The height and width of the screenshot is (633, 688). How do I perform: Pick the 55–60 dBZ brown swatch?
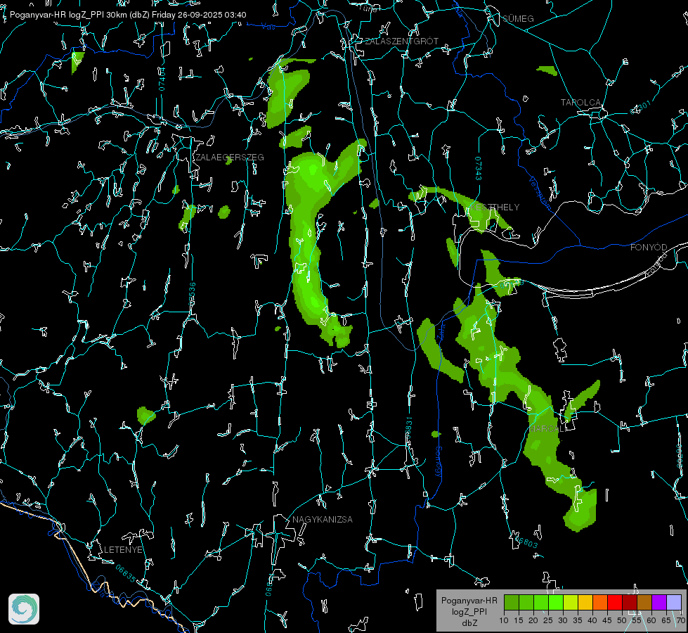[x=644, y=603]
